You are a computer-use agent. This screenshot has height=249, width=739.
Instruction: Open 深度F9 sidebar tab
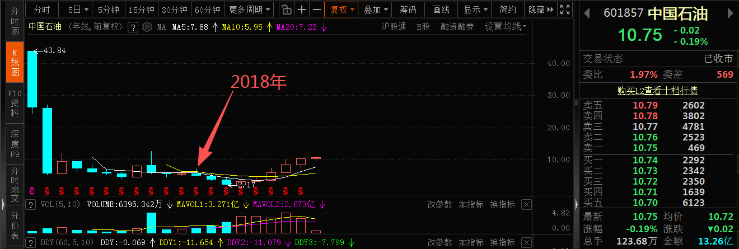tap(15, 144)
